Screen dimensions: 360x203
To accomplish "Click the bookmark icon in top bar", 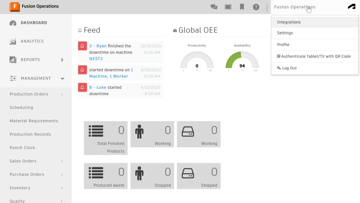I will [242, 7].
